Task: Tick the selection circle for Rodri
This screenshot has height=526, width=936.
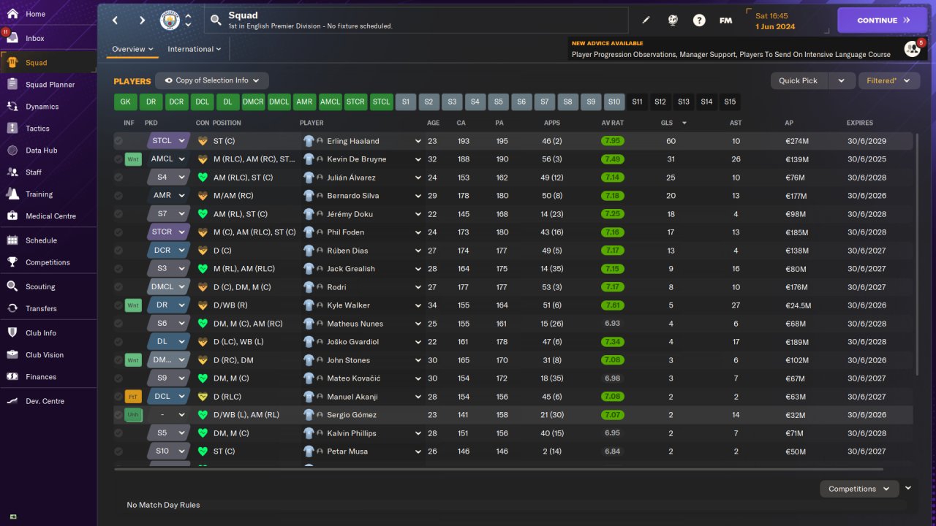Action: pyautogui.click(x=118, y=287)
